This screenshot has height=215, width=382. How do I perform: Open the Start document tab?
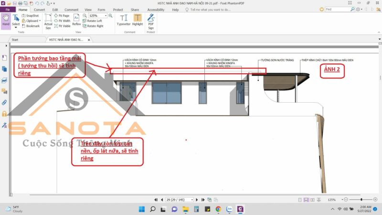pyautogui.click(x=15, y=40)
